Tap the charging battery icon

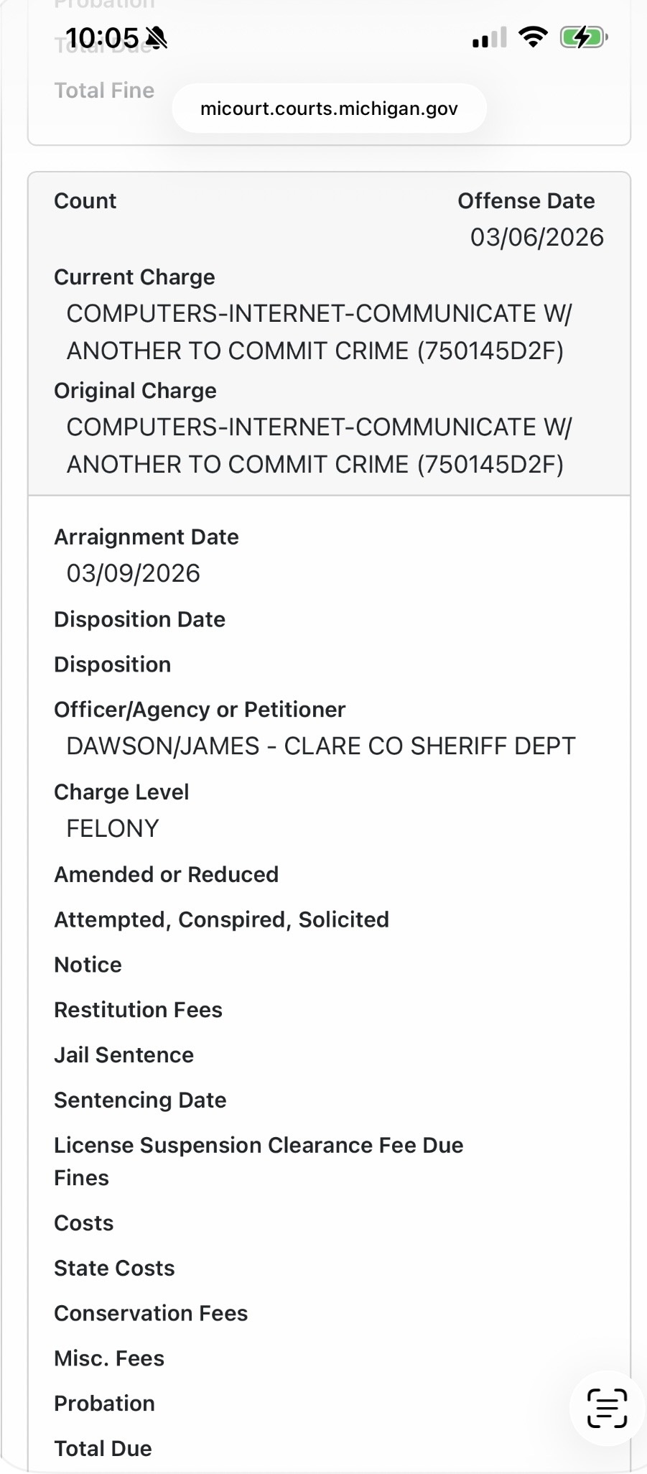pos(583,37)
